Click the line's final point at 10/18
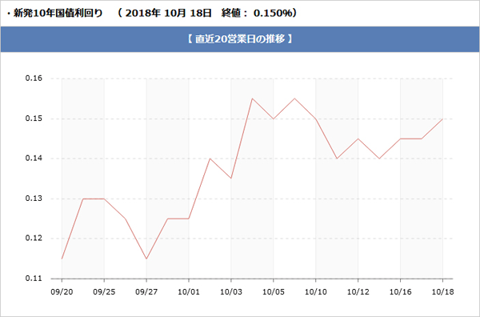The width and height of the screenshot is (480, 317). [x=442, y=118]
